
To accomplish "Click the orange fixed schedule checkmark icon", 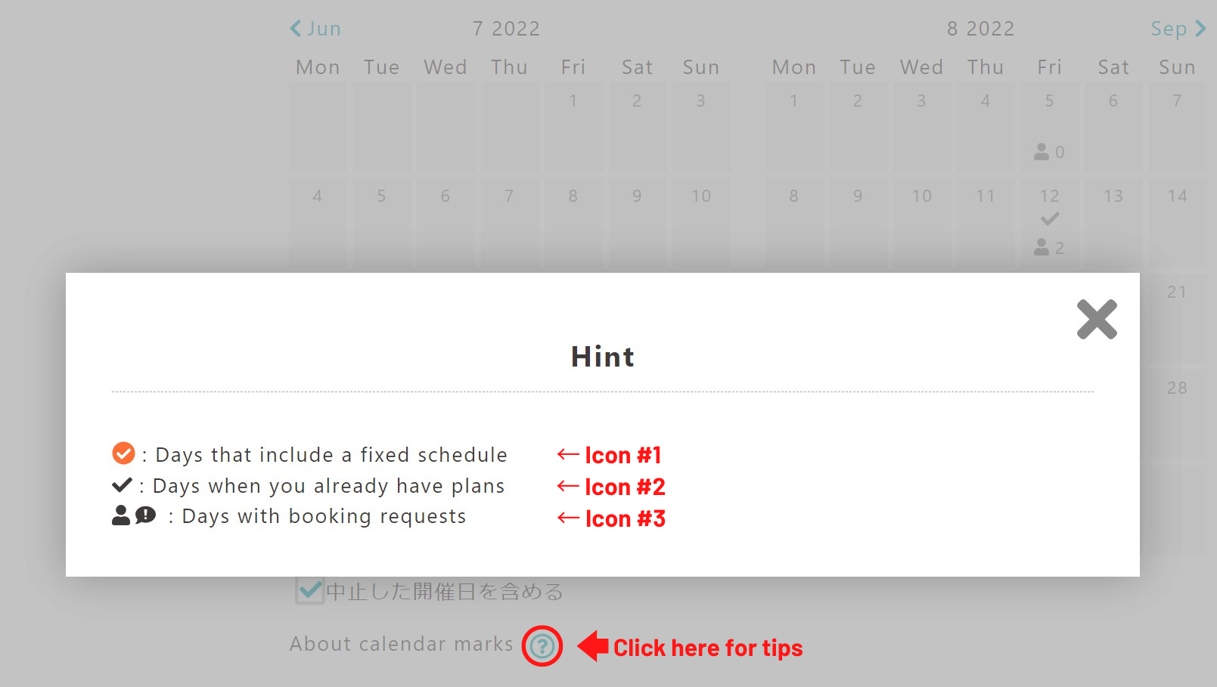I will coord(123,453).
